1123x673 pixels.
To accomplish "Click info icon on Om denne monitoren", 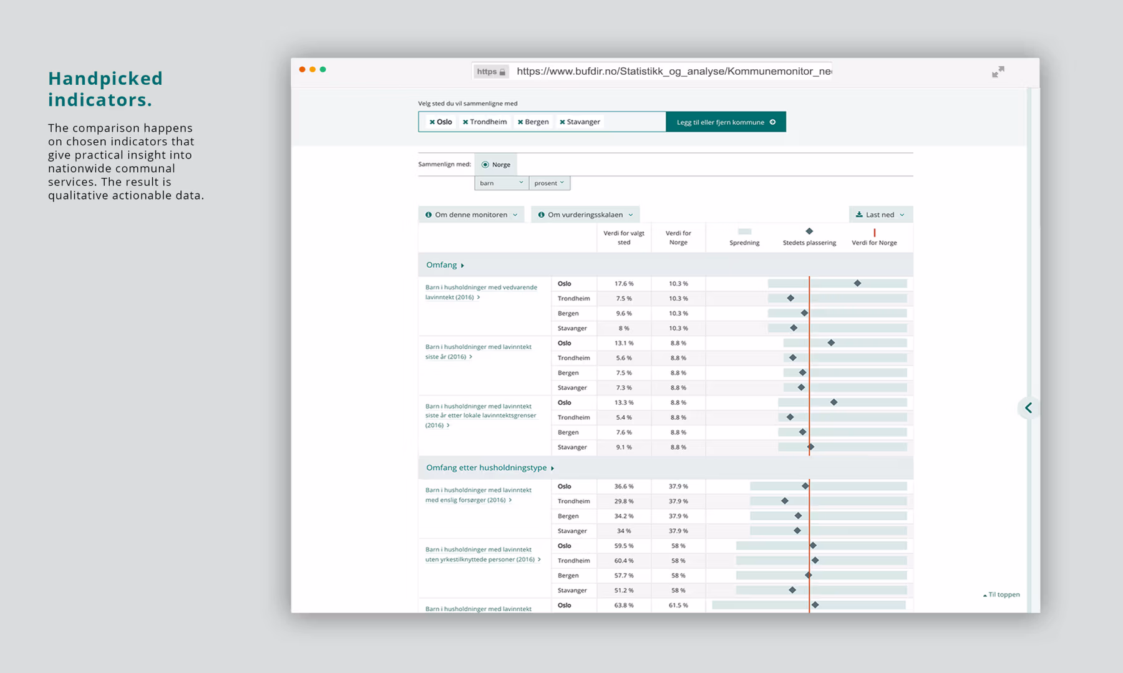I will click(x=429, y=215).
